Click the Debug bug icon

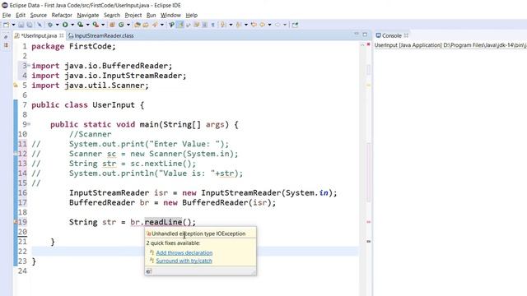pyautogui.click(x=50, y=25)
